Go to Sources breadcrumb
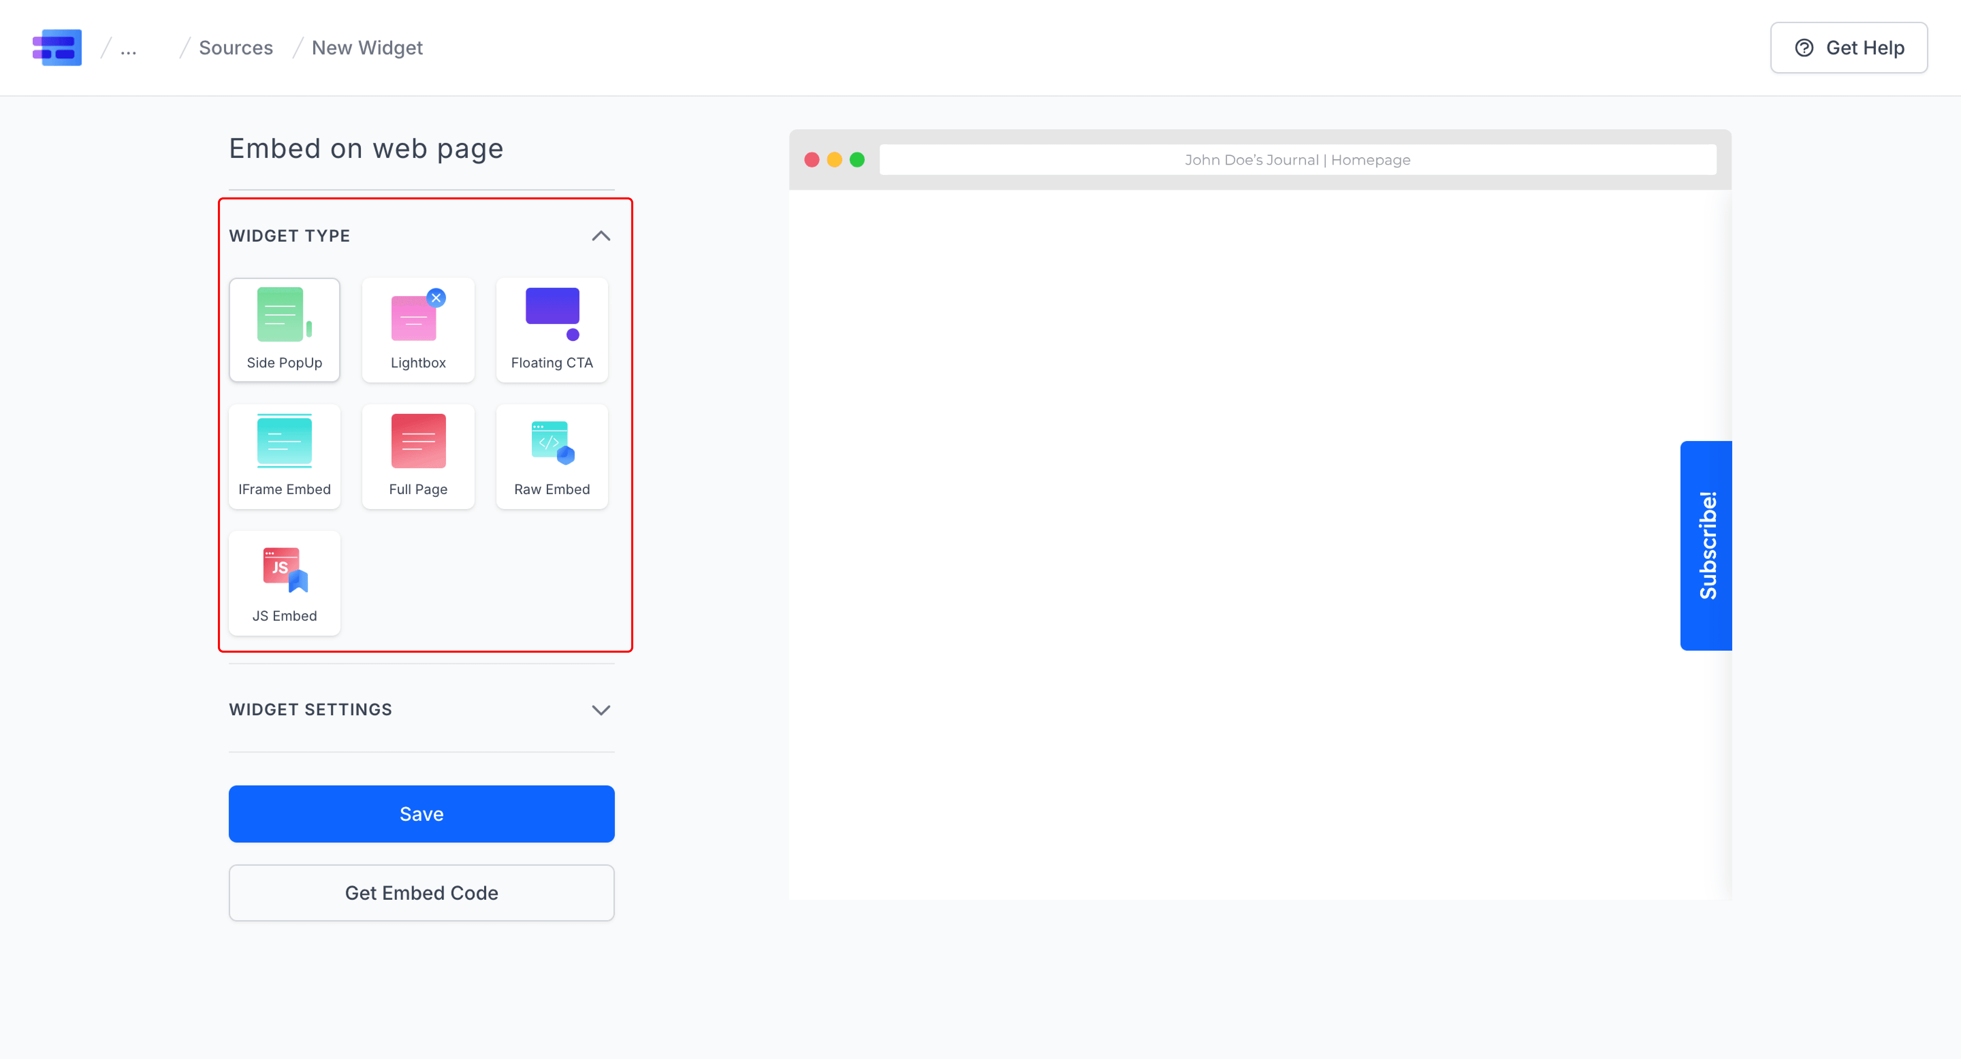 [x=236, y=48]
